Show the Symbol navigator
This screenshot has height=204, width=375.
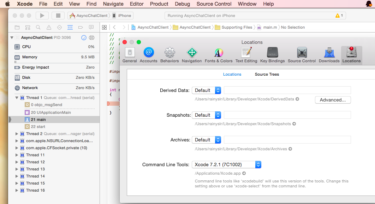28,27
